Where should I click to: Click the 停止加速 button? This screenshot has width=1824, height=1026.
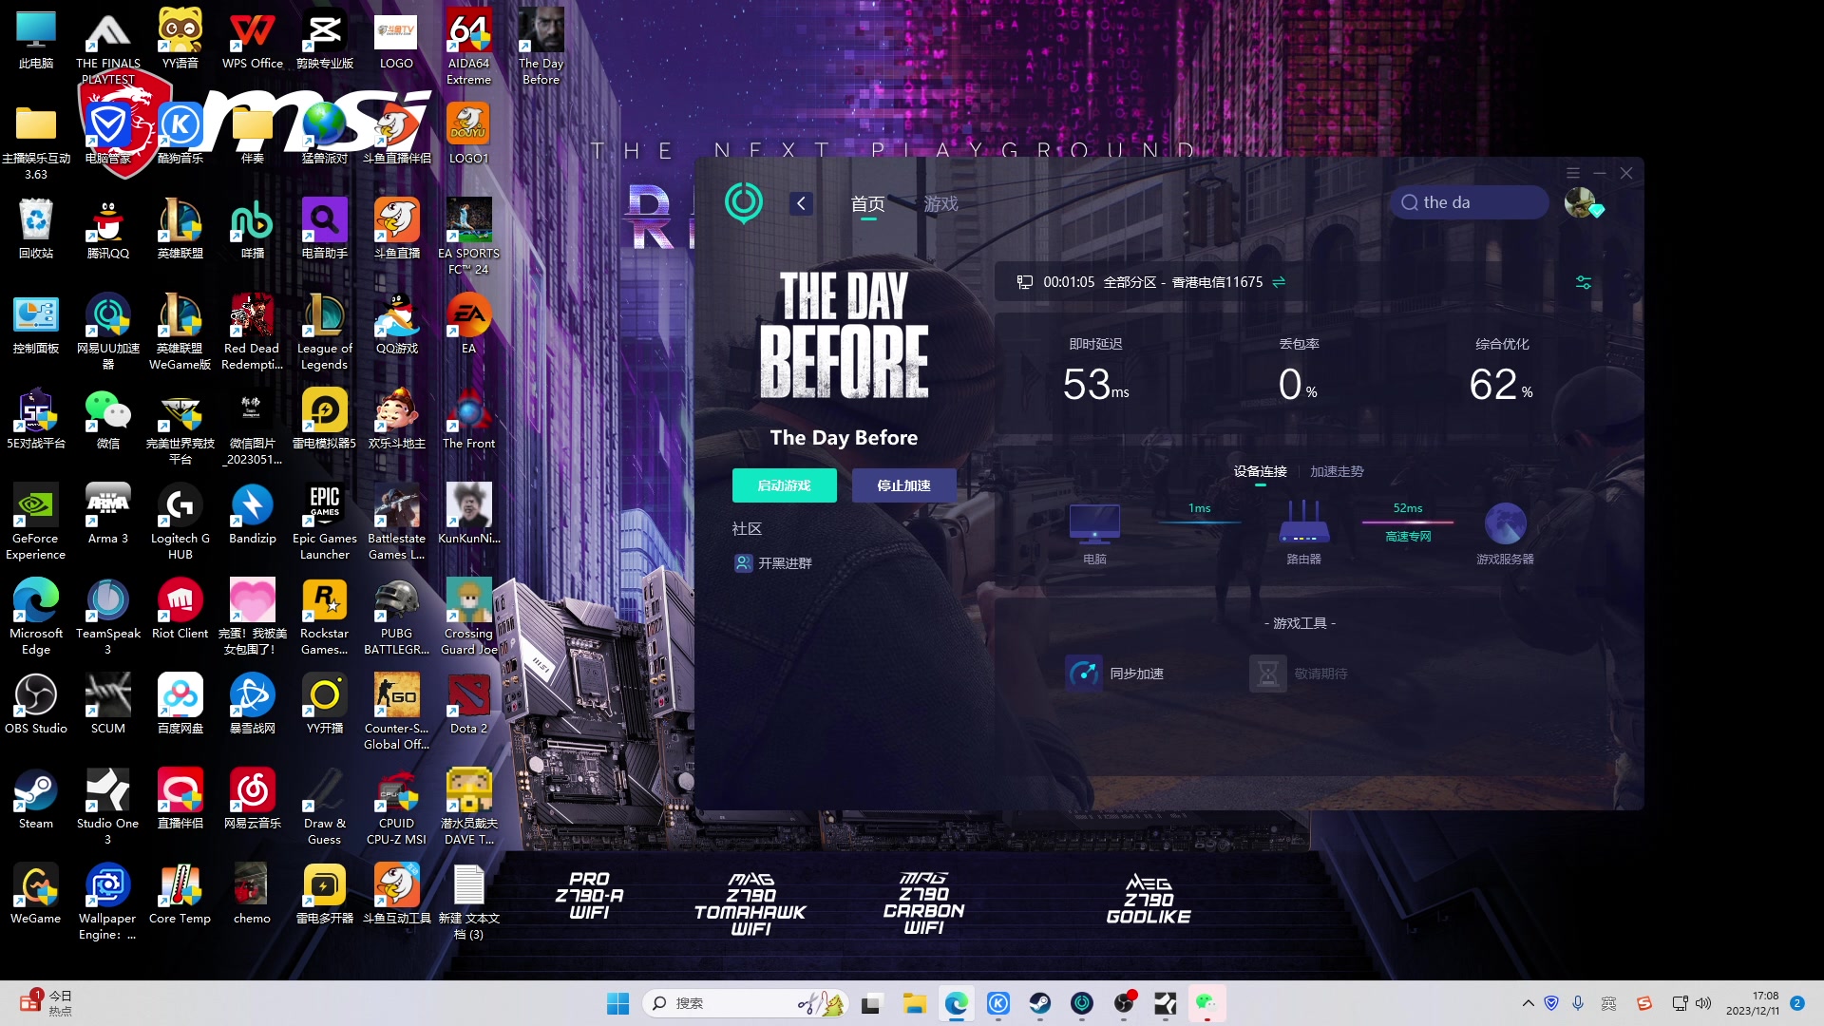point(903,485)
